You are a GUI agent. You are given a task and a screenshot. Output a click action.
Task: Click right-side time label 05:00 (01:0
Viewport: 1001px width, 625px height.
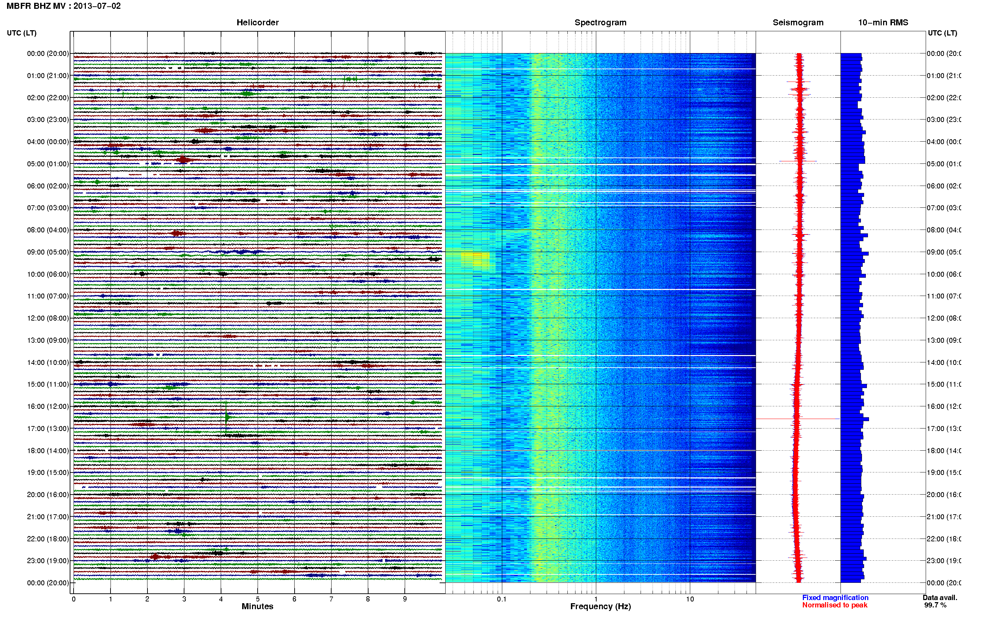[x=944, y=164]
